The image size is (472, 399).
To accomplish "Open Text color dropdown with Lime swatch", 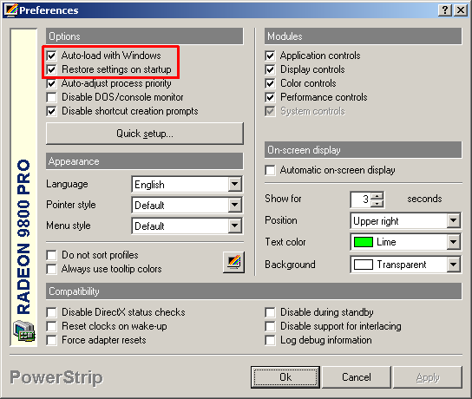I will pos(405,242).
